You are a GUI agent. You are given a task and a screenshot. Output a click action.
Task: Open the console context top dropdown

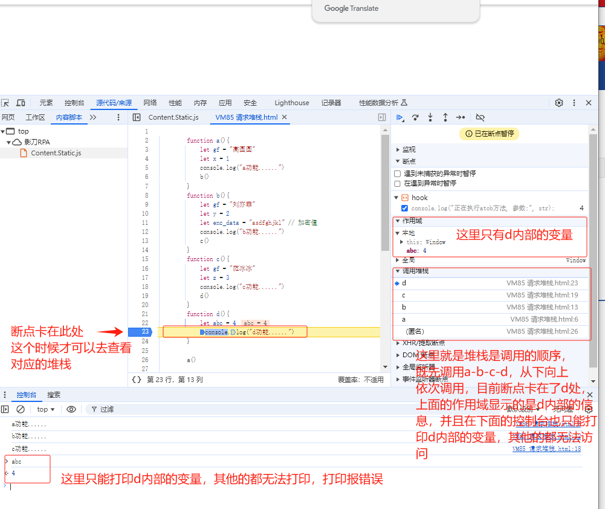(45, 409)
